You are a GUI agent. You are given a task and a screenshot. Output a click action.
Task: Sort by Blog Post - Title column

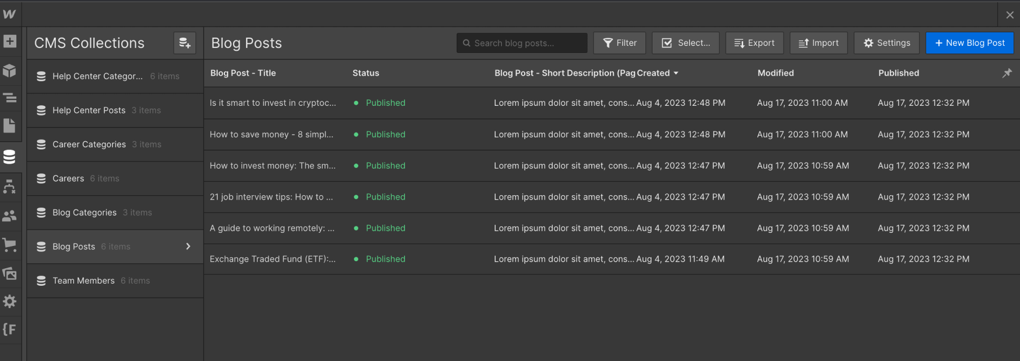[x=243, y=73]
